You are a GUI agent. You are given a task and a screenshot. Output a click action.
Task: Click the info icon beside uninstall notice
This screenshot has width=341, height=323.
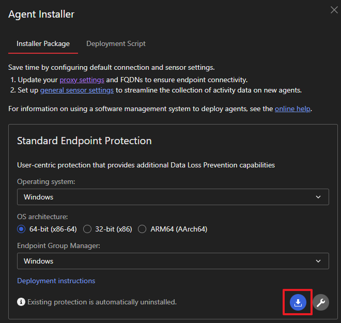[21, 302]
